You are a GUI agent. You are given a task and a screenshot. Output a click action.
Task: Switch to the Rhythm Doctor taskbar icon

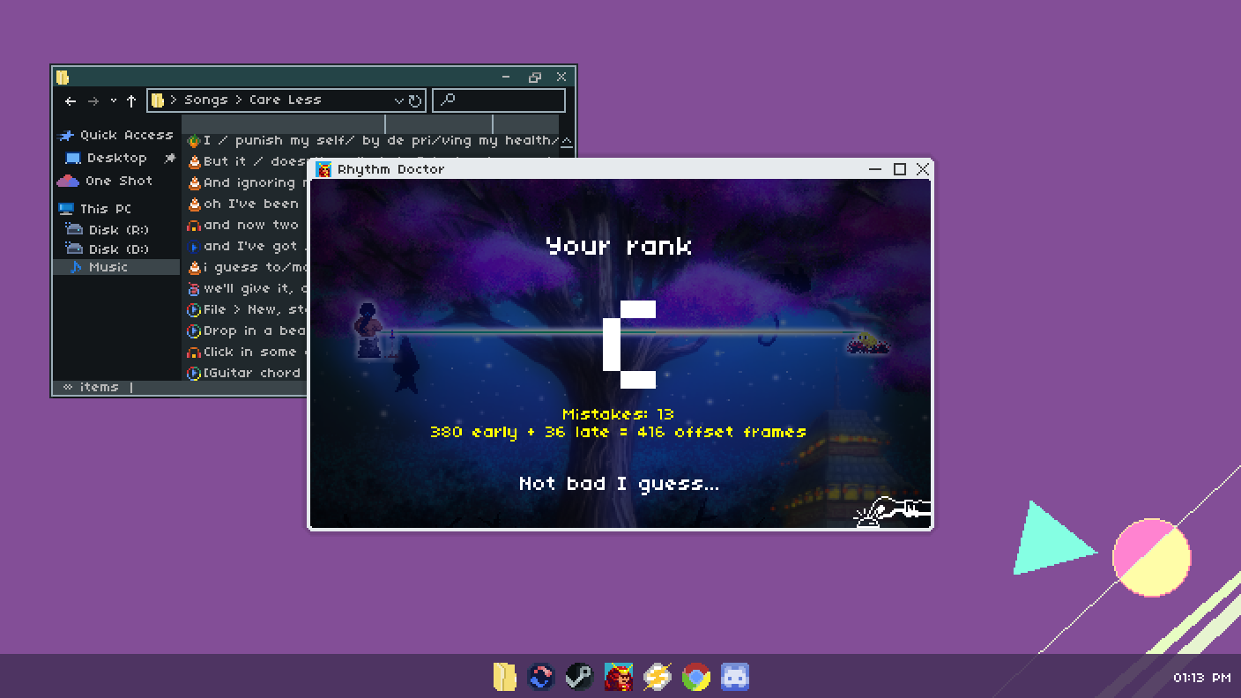click(619, 677)
